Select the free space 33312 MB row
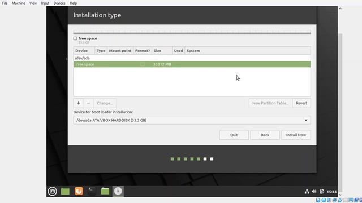Screen dimensions: 362x203 [x=192, y=64]
